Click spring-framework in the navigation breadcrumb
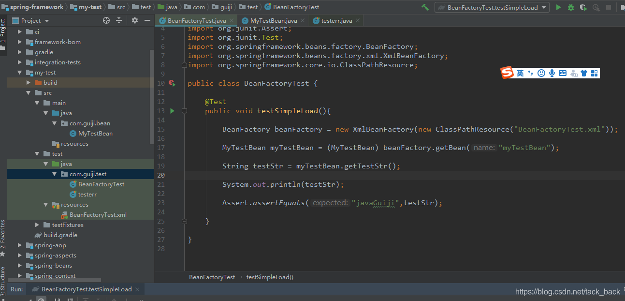 pos(33,7)
